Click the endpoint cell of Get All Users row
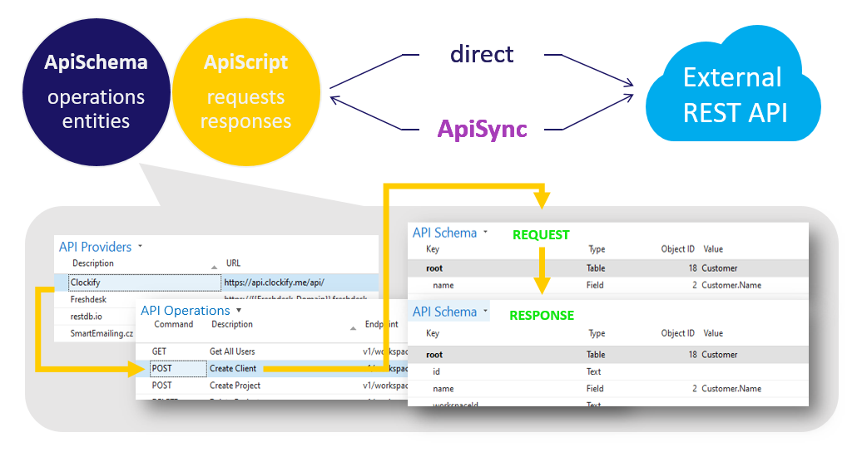 [384, 351]
